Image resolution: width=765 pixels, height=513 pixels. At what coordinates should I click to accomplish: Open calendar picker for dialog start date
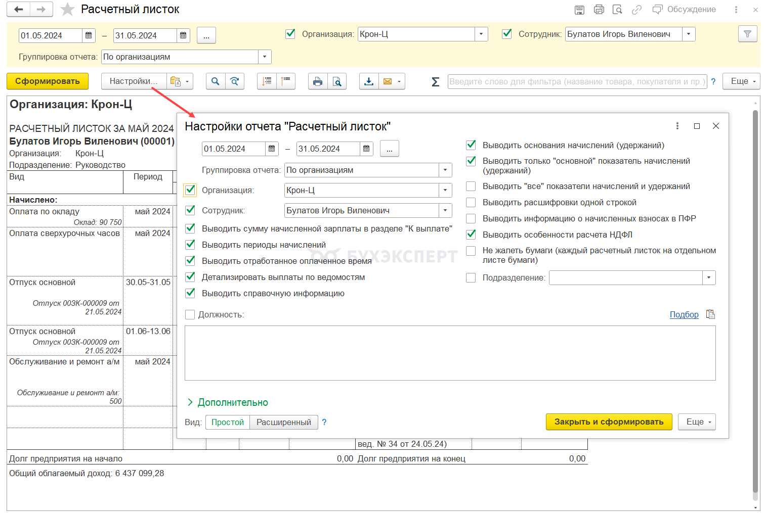tap(272, 149)
